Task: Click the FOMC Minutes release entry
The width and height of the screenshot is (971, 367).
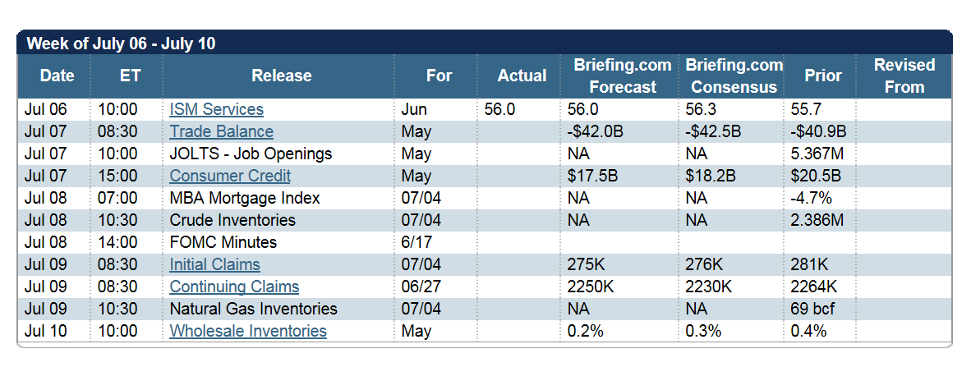Action: point(223,242)
